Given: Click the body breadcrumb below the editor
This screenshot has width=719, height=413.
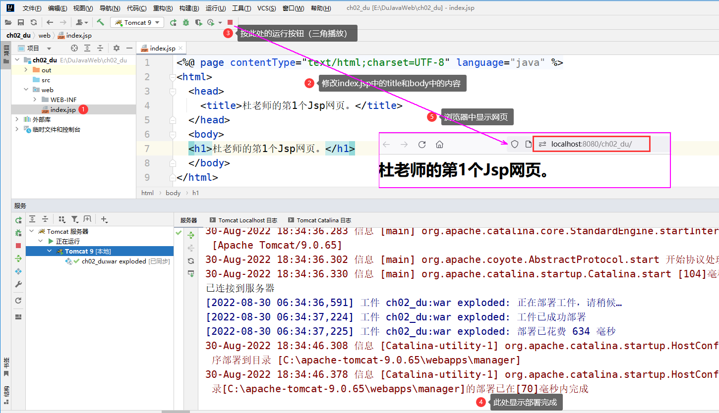Looking at the screenshot, I should coord(173,193).
